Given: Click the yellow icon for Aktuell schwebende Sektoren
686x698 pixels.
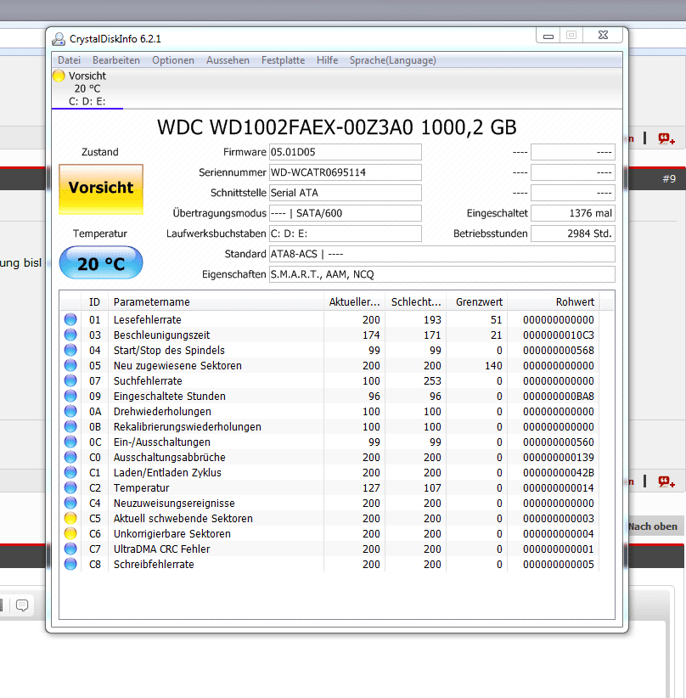Looking at the screenshot, I should click(x=70, y=518).
